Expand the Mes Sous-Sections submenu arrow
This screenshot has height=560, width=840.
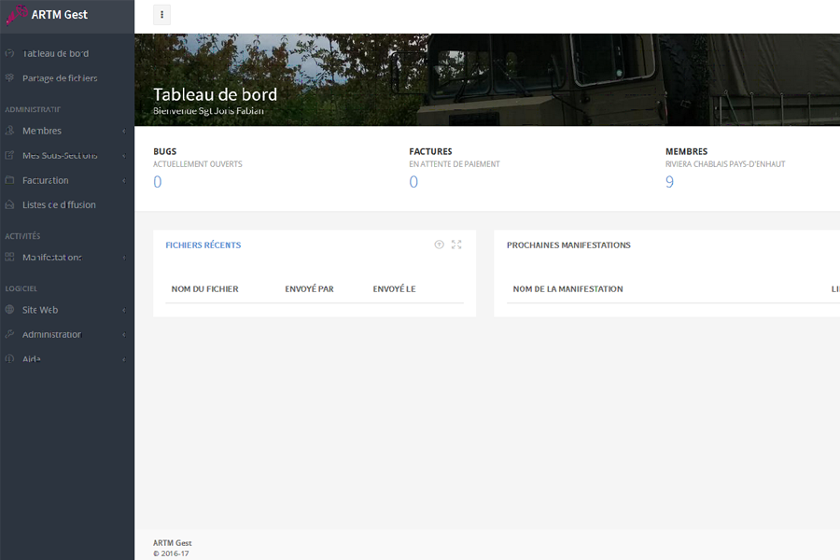coord(123,156)
